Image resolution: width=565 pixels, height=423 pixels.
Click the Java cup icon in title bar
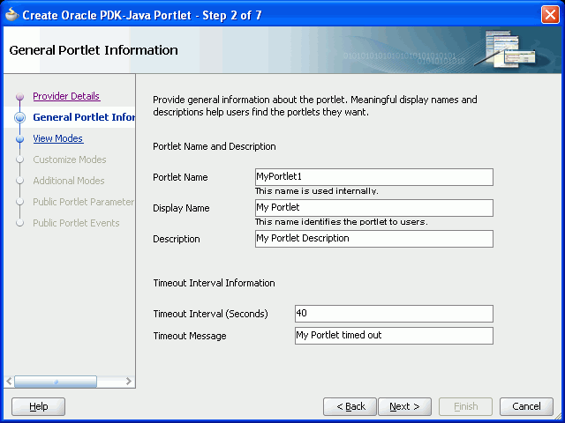click(11, 14)
